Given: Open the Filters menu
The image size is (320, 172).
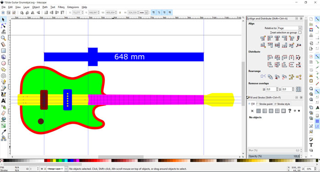Looking at the screenshot, I should coord(61,7).
